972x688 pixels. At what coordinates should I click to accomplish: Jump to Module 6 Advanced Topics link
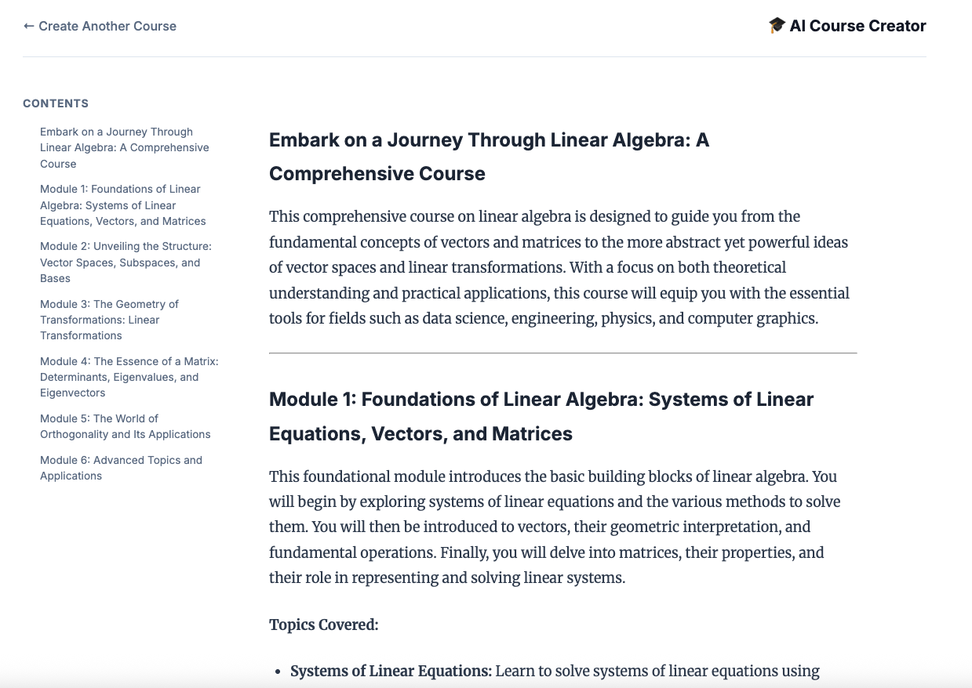(x=121, y=468)
